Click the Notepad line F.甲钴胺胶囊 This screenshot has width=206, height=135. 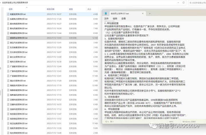click(x=111, y=23)
